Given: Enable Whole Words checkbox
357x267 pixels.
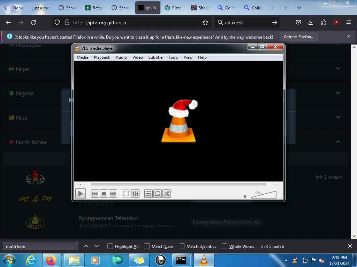Looking at the screenshot, I should 225,246.
